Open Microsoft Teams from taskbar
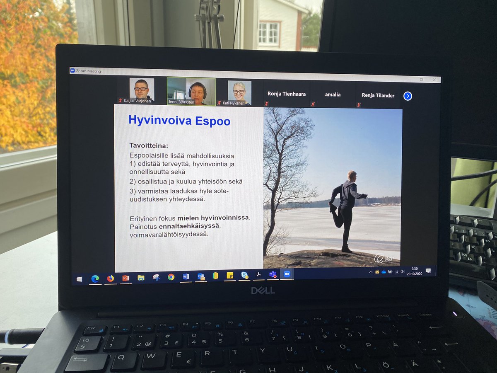Viewport: 497px width, 373px height. 273,275
